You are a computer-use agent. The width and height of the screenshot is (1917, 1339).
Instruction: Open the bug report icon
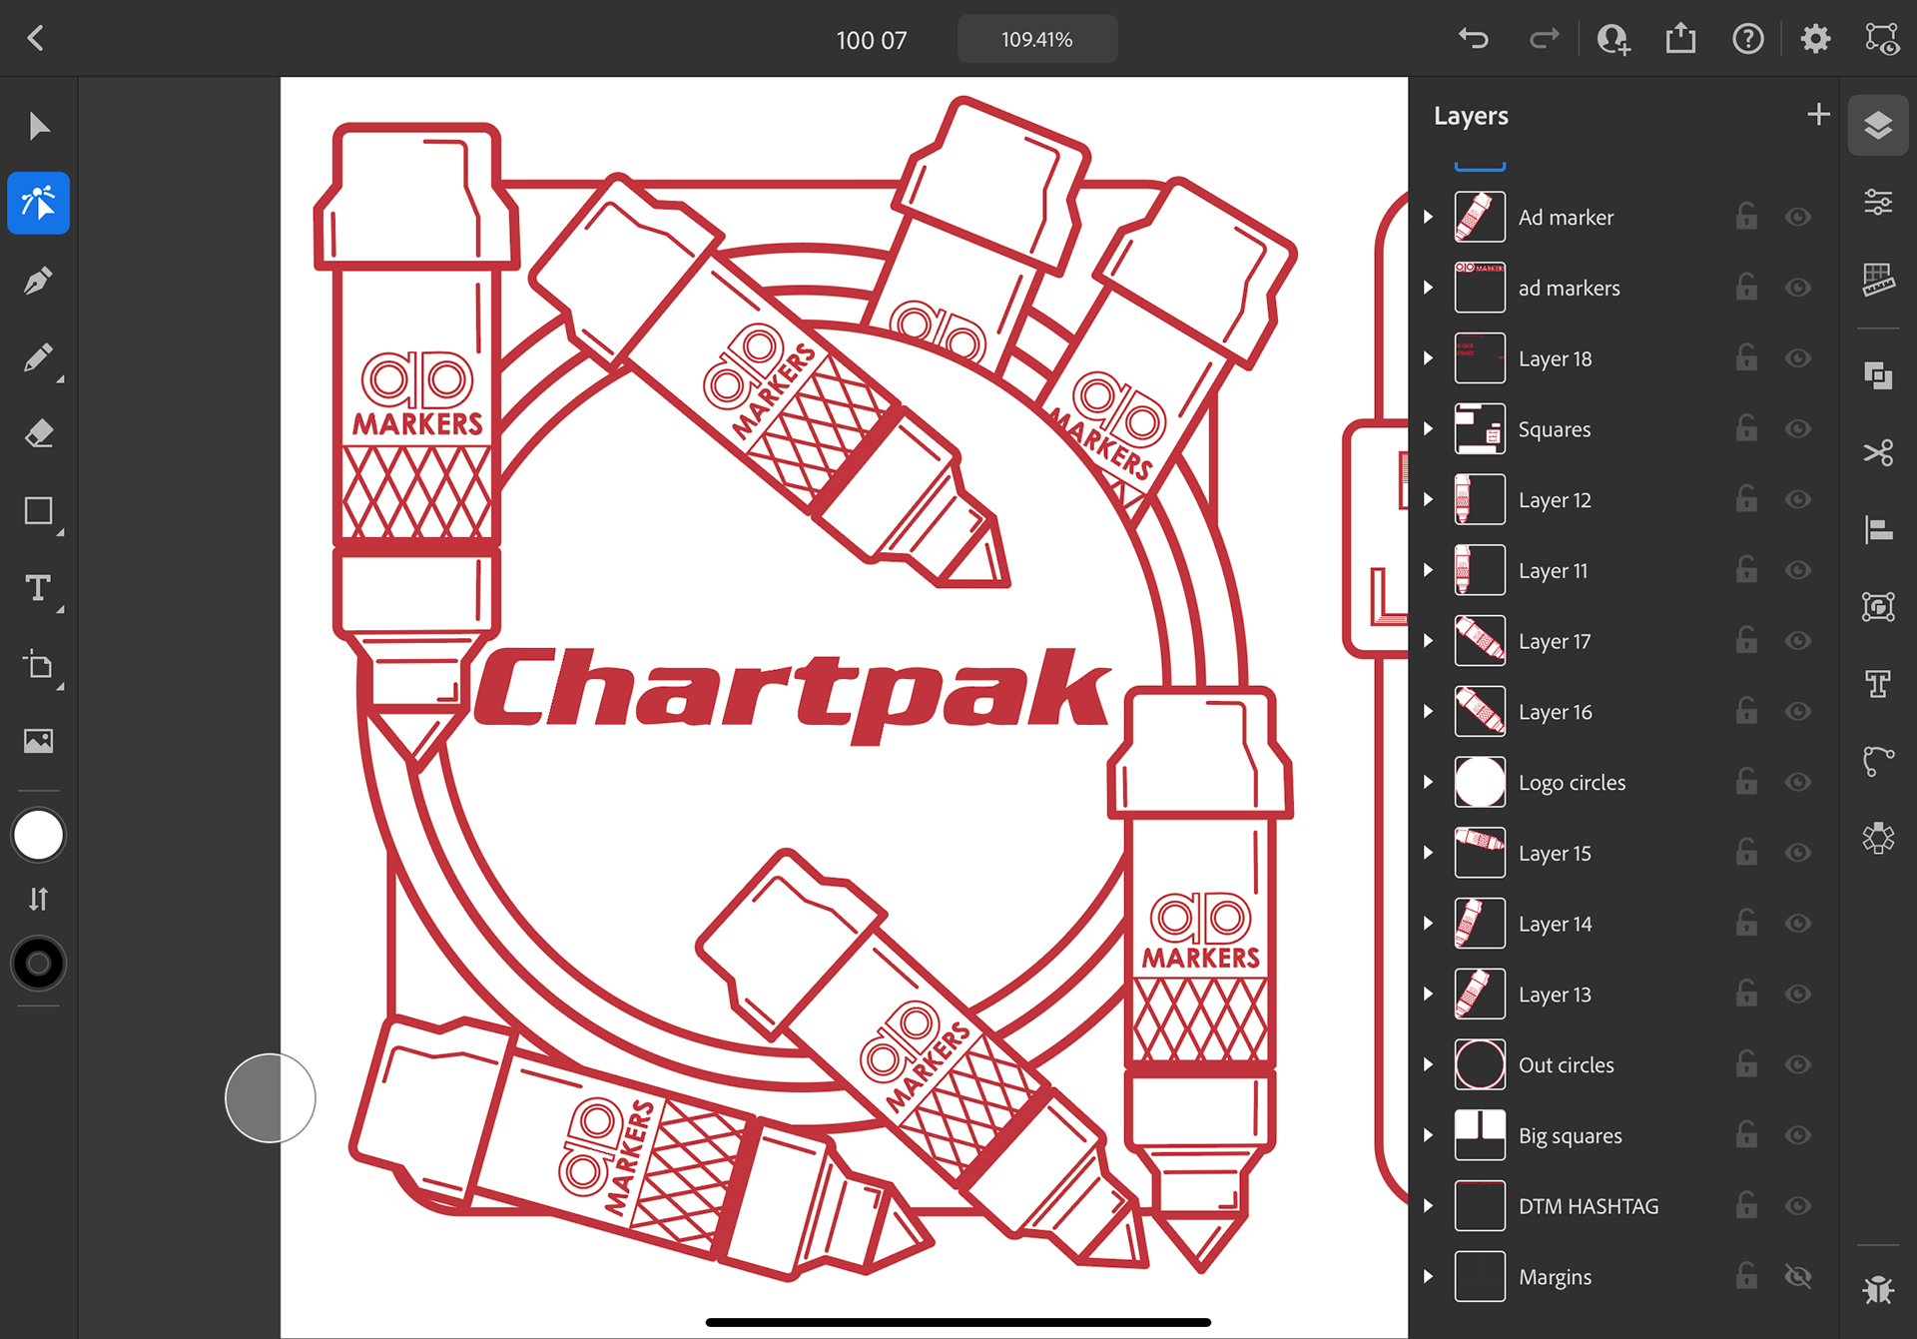(x=1878, y=1289)
